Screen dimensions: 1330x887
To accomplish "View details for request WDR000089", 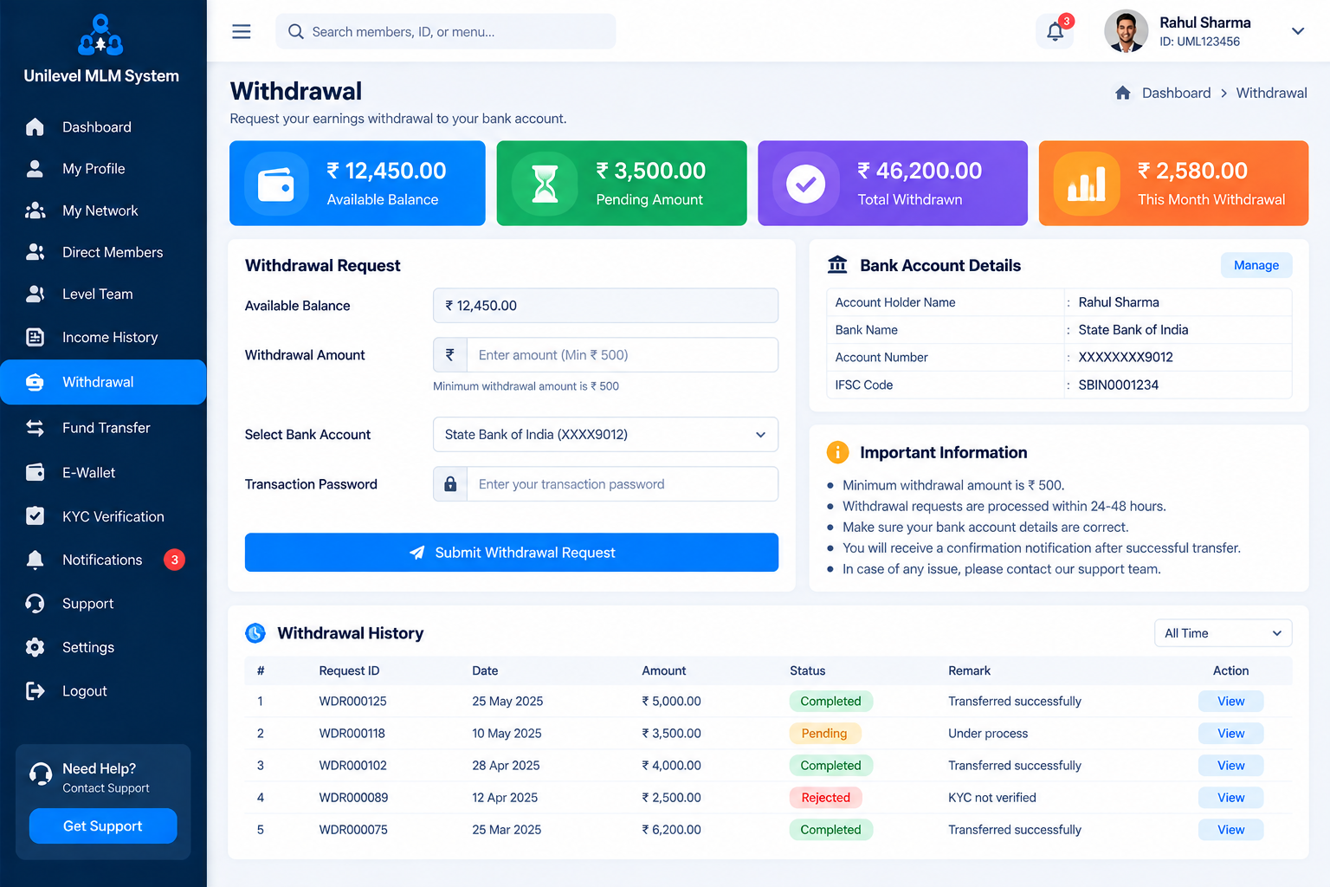I will (x=1230, y=798).
